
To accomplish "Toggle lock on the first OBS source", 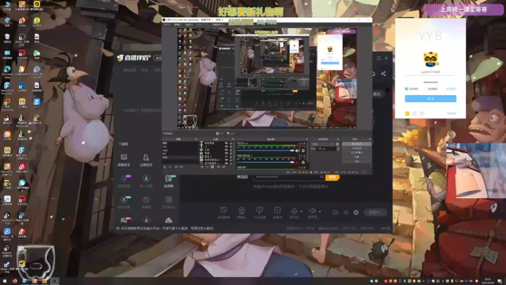I will coord(230,143).
